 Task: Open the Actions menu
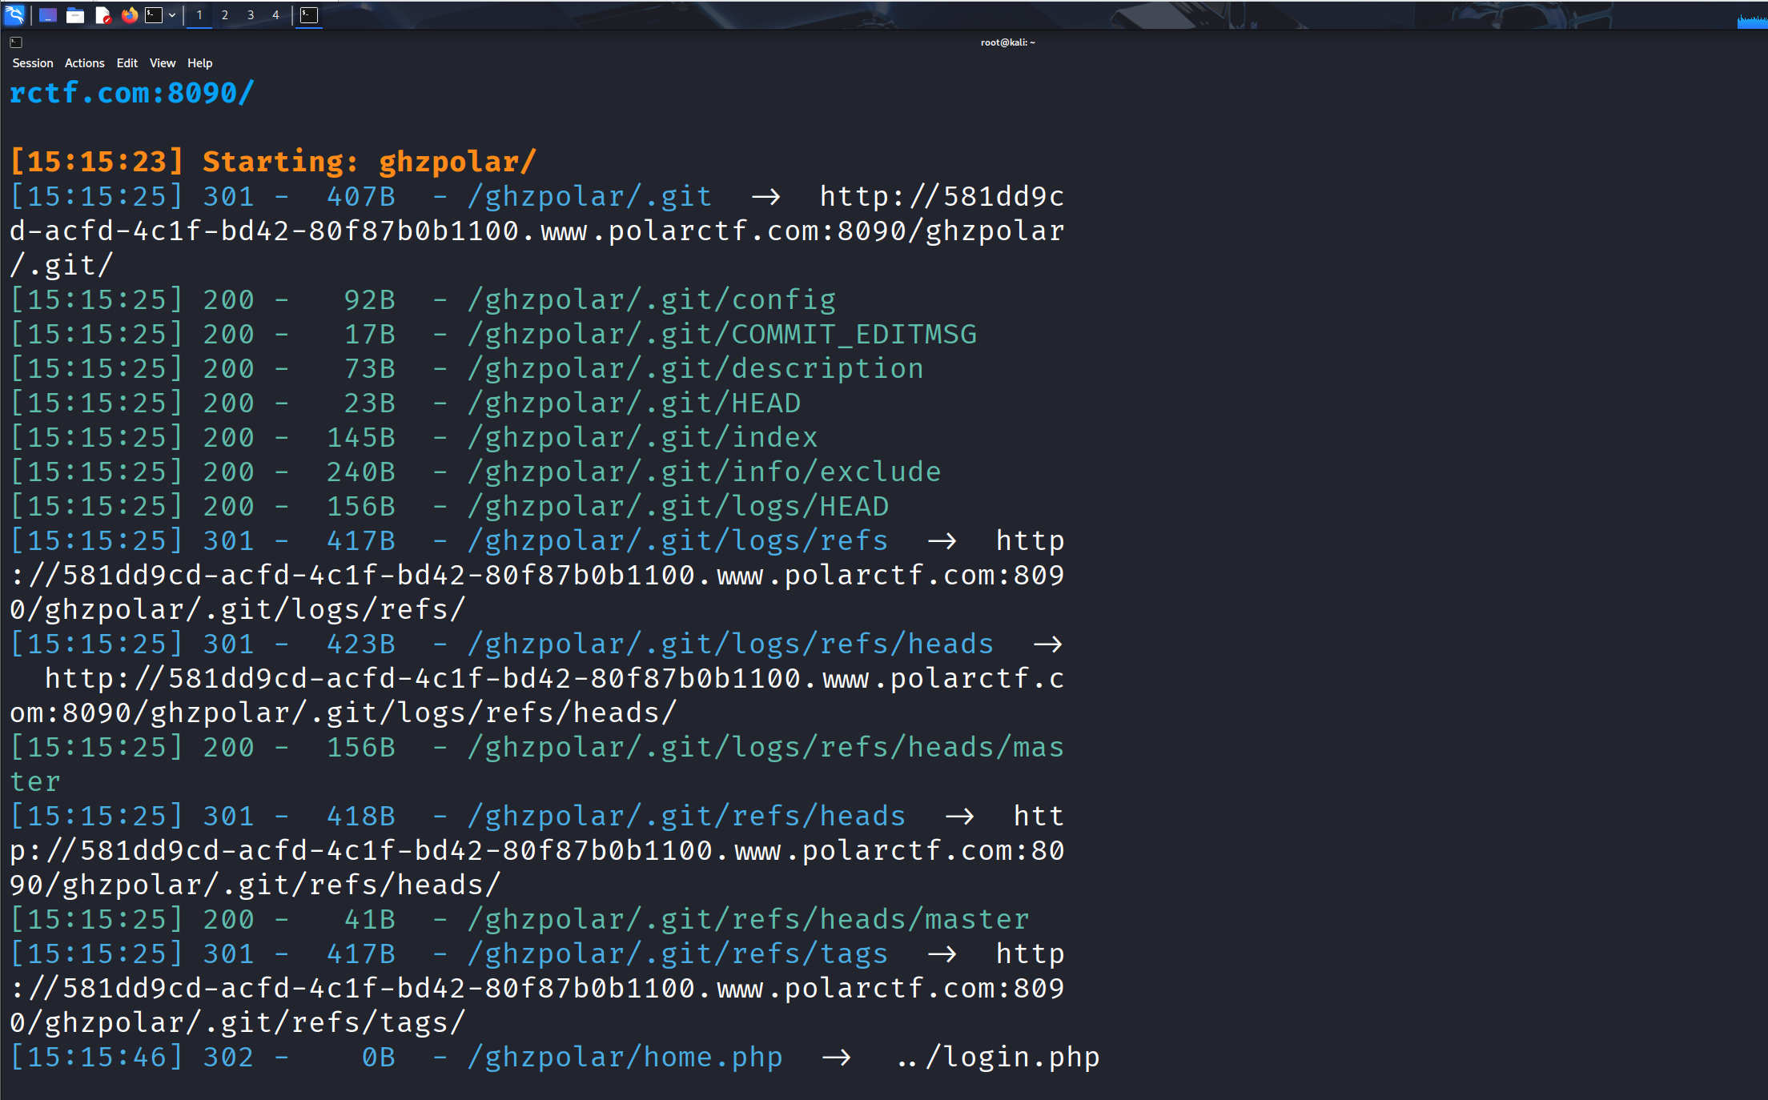point(84,63)
